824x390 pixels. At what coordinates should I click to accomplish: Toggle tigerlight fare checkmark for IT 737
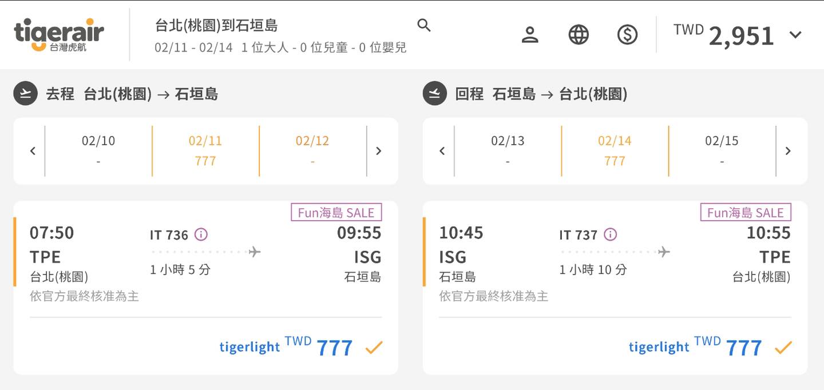[x=783, y=347]
